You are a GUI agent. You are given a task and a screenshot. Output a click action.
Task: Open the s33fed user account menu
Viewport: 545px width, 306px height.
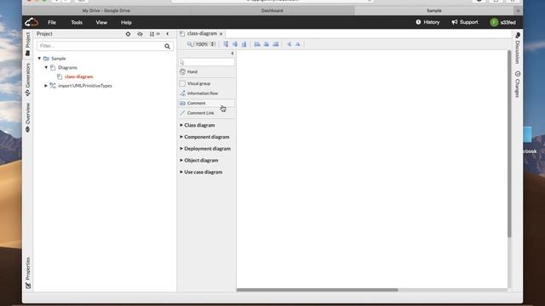point(503,23)
